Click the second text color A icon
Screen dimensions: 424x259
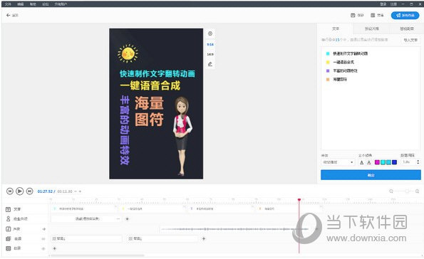tap(368, 162)
